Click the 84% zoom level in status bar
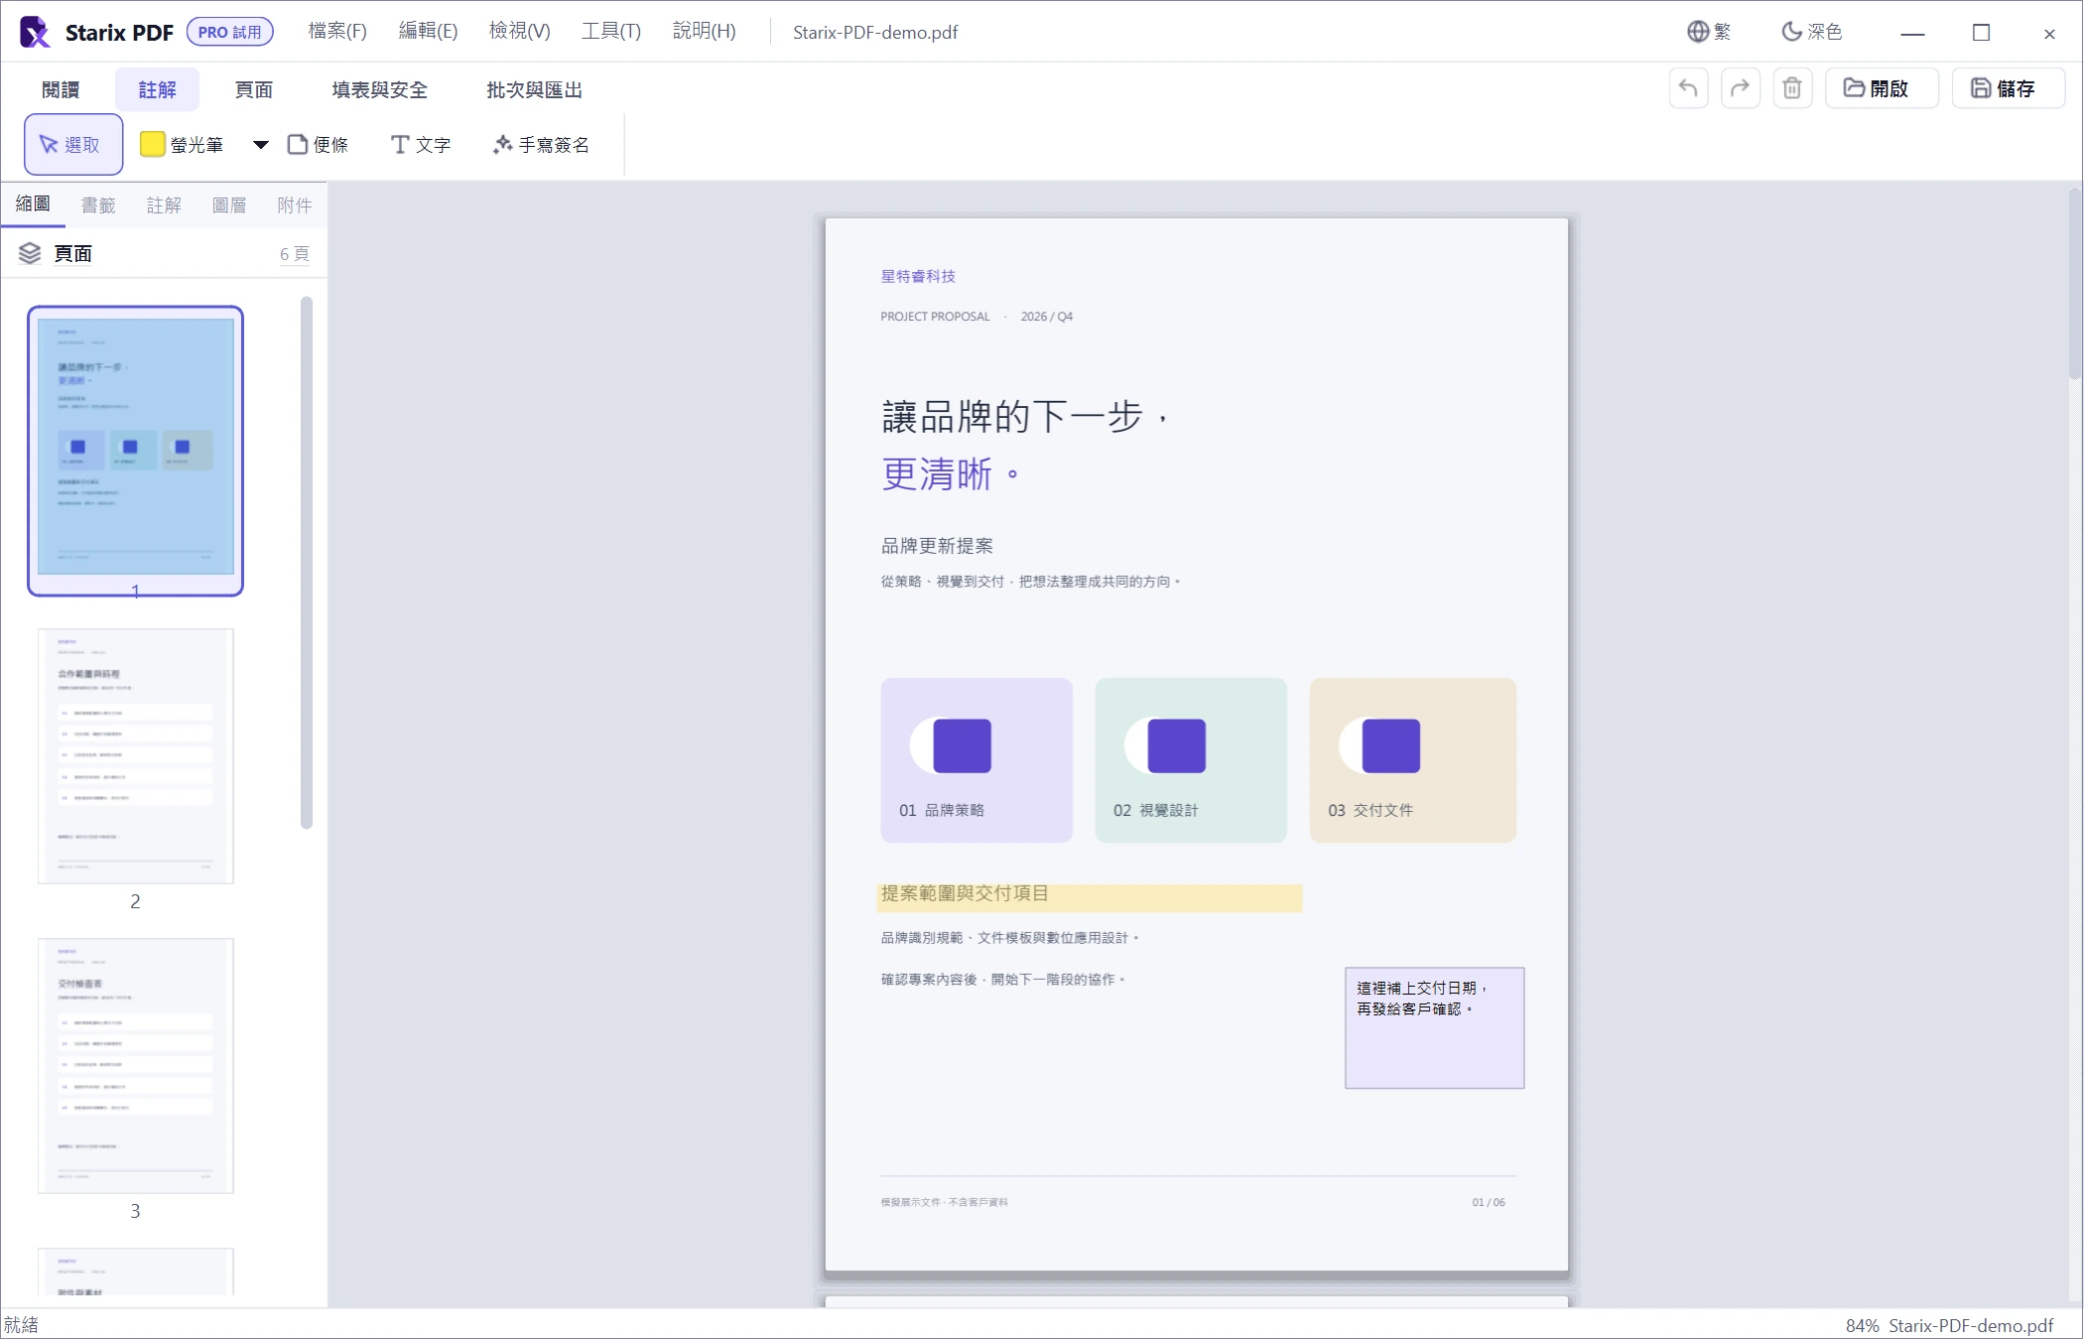Image resolution: width=2084 pixels, height=1340 pixels. pos(1862,1326)
